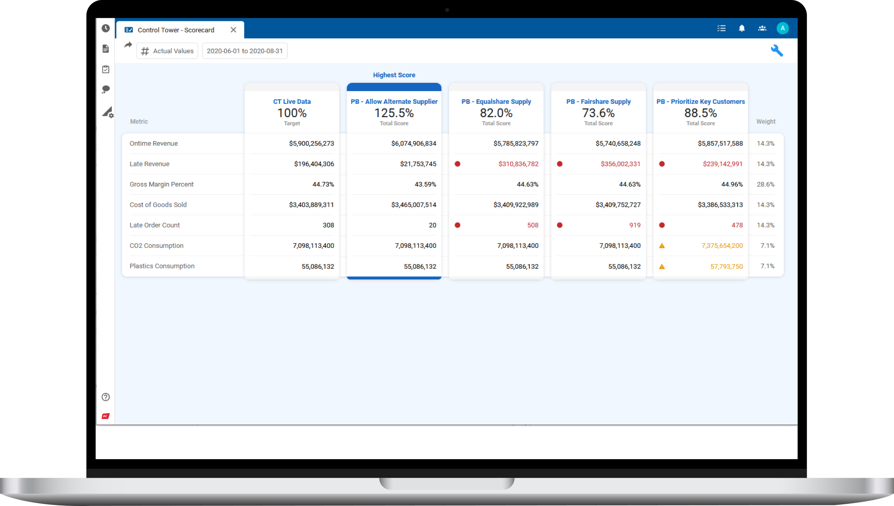This screenshot has height=506, width=894.
Task: Open the chat bubble sidebar icon
Action: [106, 89]
